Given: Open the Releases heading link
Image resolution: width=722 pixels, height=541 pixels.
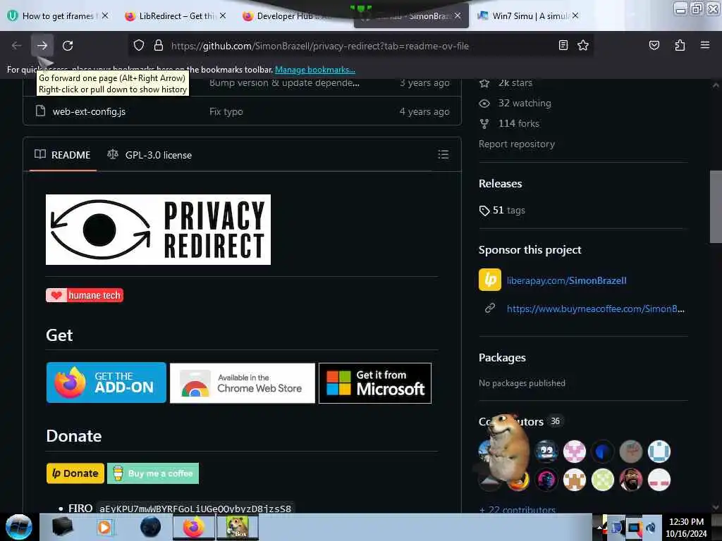Looking at the screenshot, I should (x=501, y=184).
